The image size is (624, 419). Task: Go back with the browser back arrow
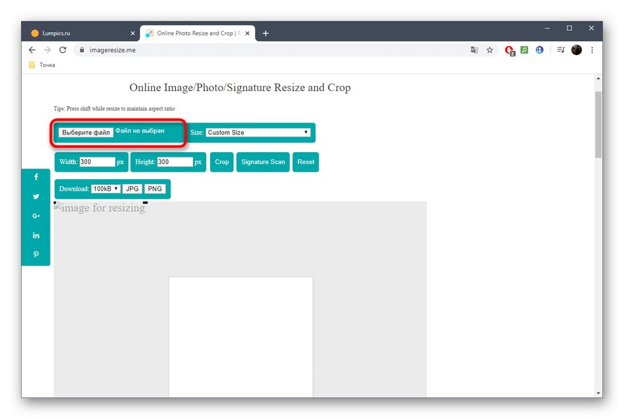[32, 50]
